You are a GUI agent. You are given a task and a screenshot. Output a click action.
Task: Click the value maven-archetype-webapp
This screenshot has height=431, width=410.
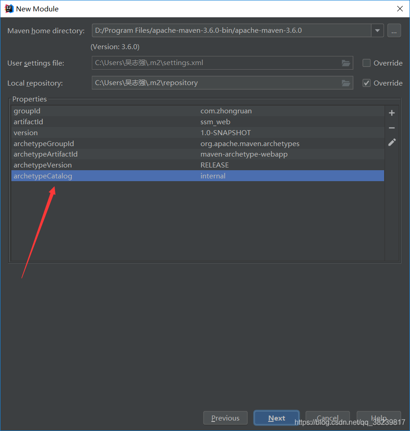[x=244, y=154]
